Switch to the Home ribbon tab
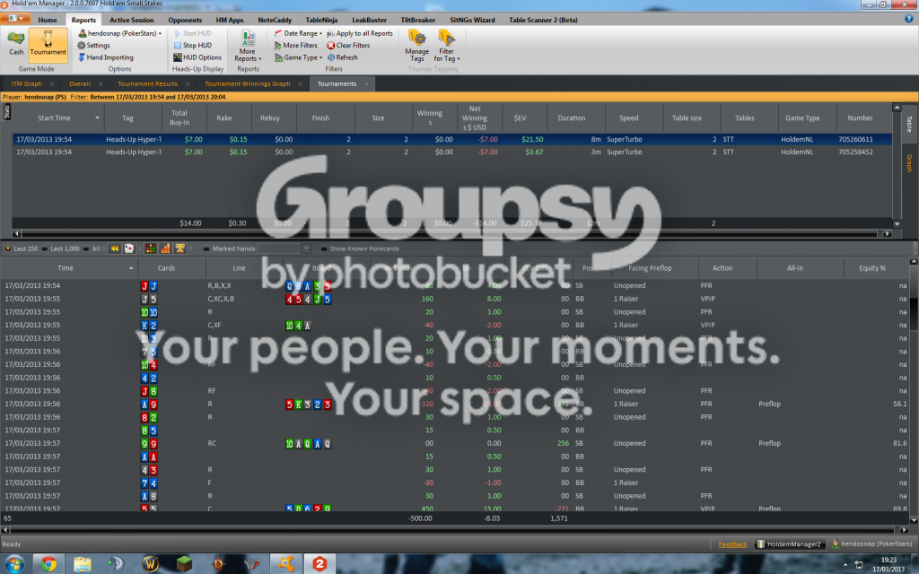Image resolution: width=919 pixels, height=574 pixels. pyautogui.click(x=48, y=20)
